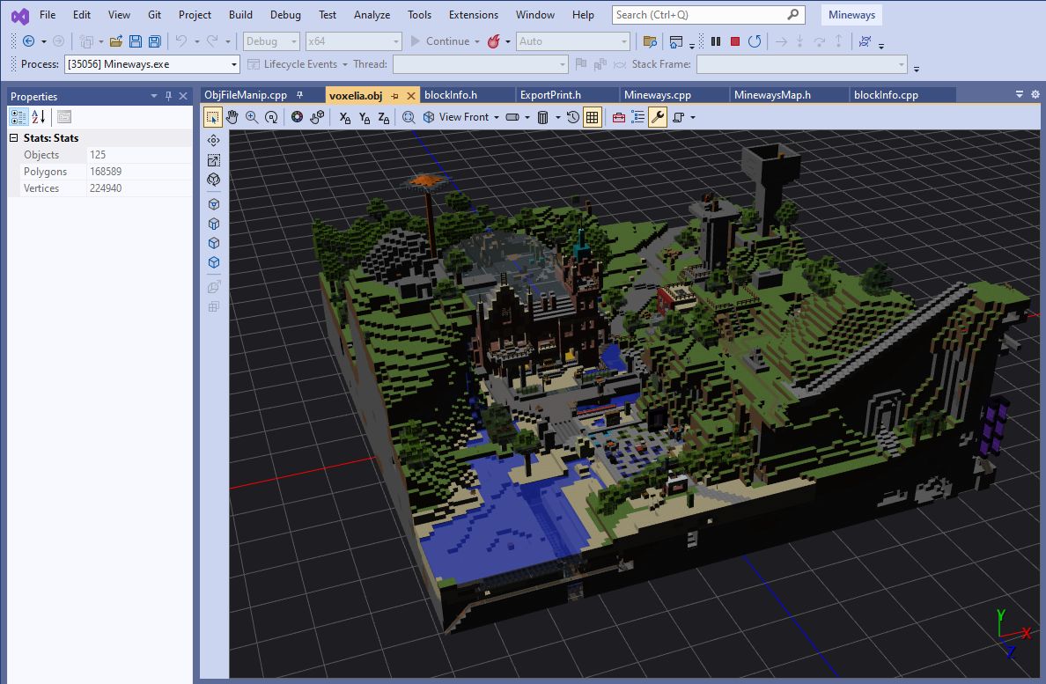Open the document tab list dropdown

[1020, 95]
